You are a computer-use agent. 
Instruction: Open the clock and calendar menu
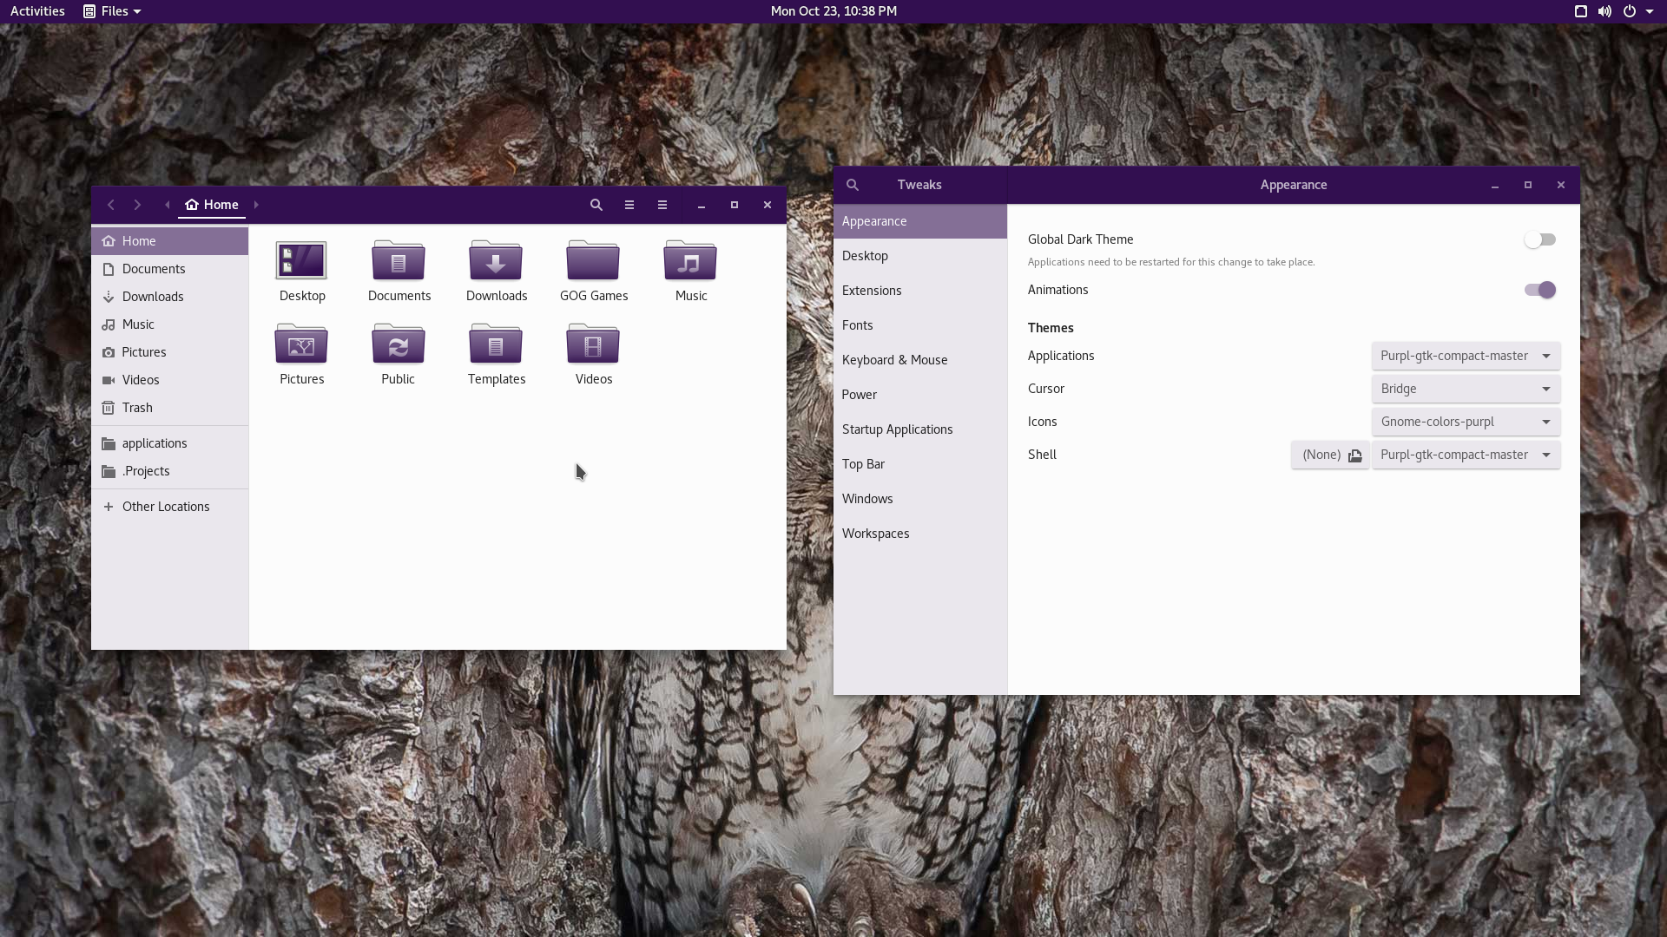833,11
